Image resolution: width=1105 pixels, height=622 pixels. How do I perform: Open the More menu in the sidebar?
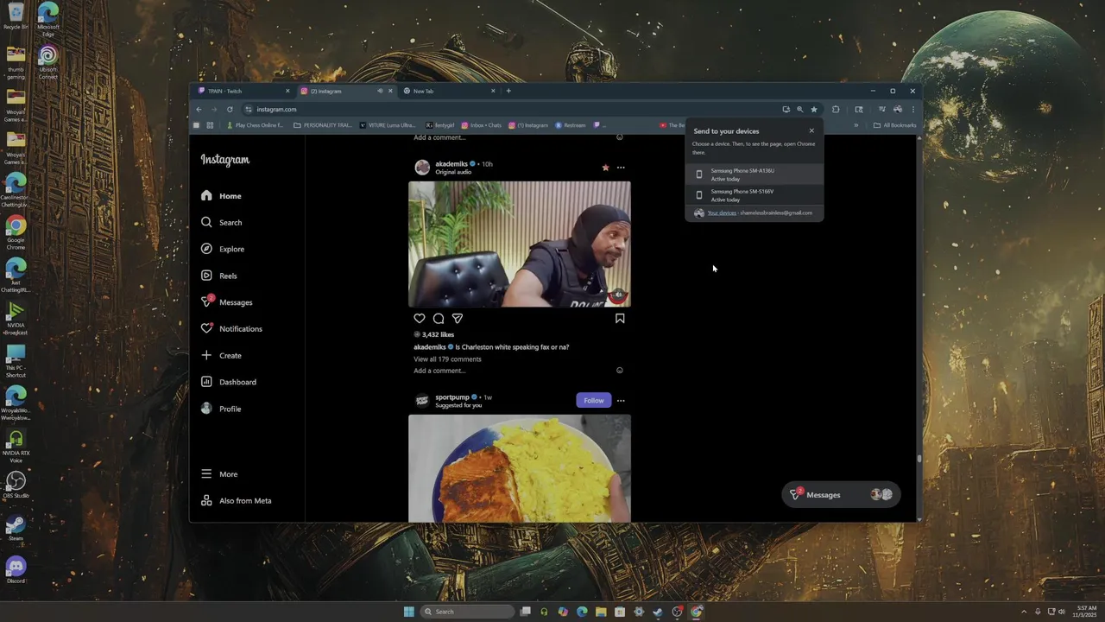pyautogui.click(x=219, y=474)
